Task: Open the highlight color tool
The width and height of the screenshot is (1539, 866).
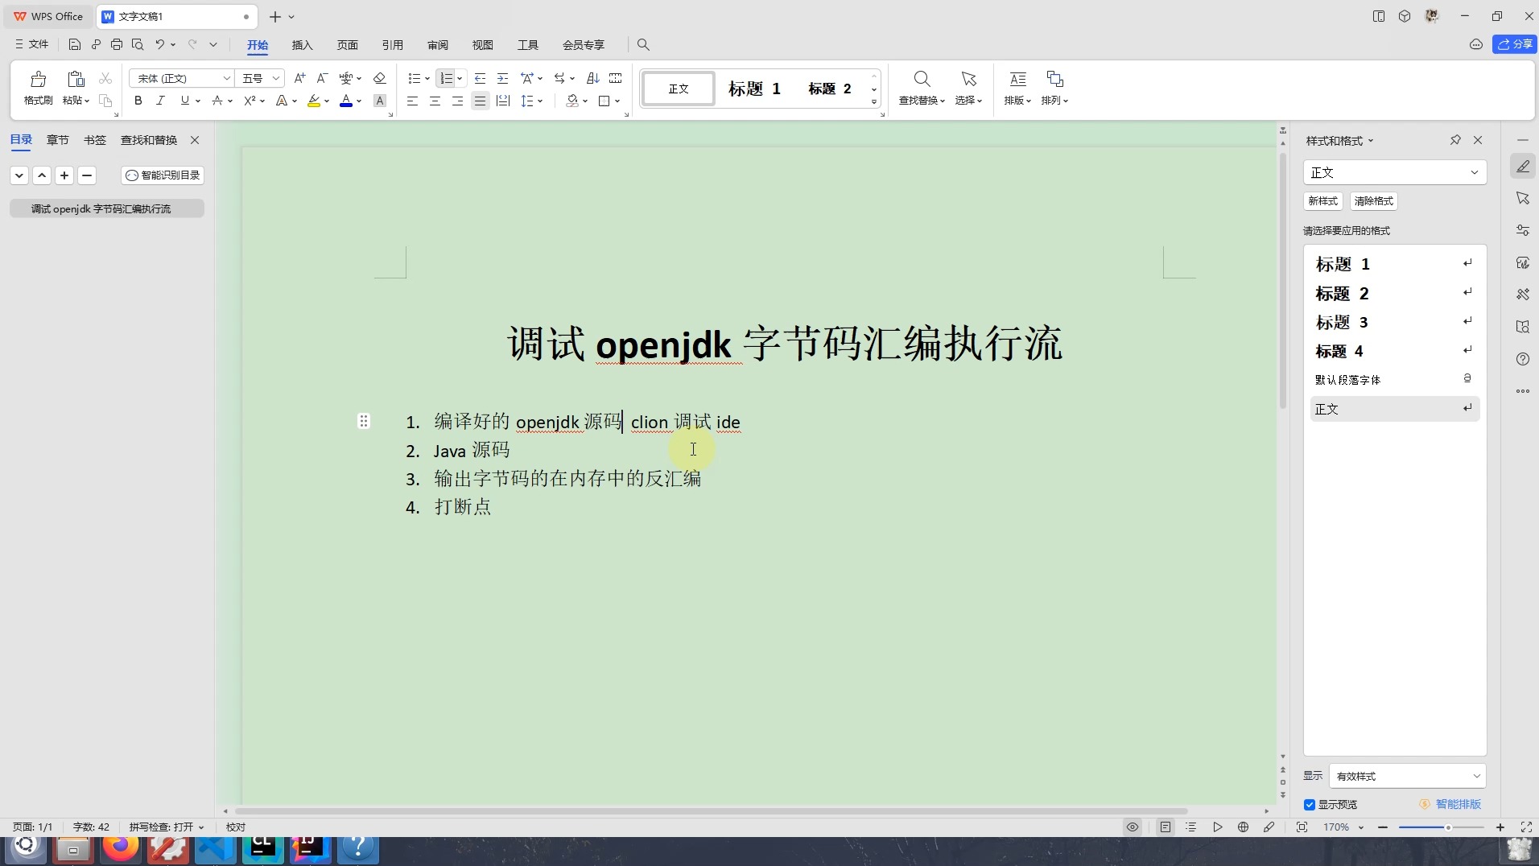Action: (x=314, y=100)
